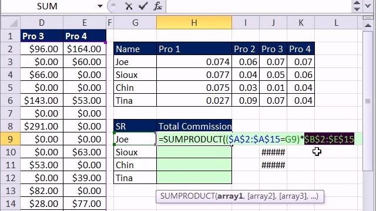Click the ##### cell in row 11
The width and height of the screenshot is (376, 211).
point(273,165)
